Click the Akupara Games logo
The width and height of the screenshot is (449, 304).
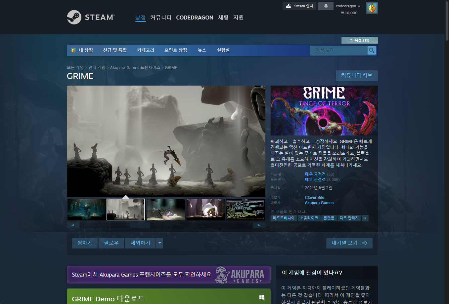(x=240, y=275)
